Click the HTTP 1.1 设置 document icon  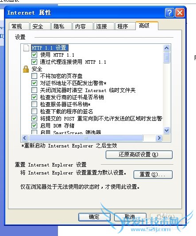point(26,48)
